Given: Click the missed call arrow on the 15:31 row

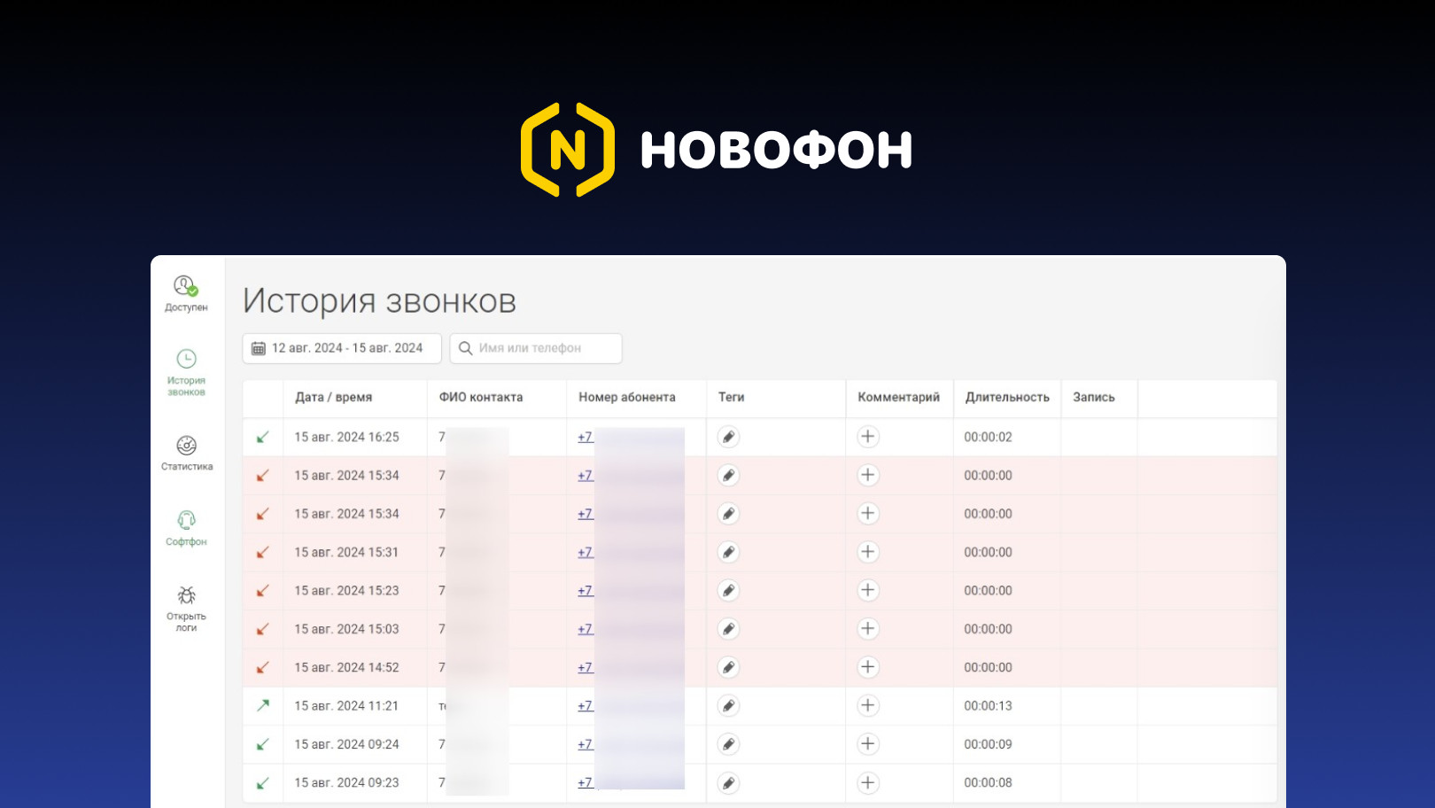Looking at the screenshot, I should [262, 552].
